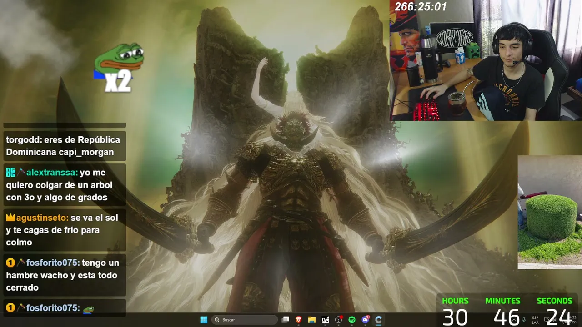Viewport: 582px width, 327px height.
Task: Click the HOURS countdown label
Action: click(455, 301)
